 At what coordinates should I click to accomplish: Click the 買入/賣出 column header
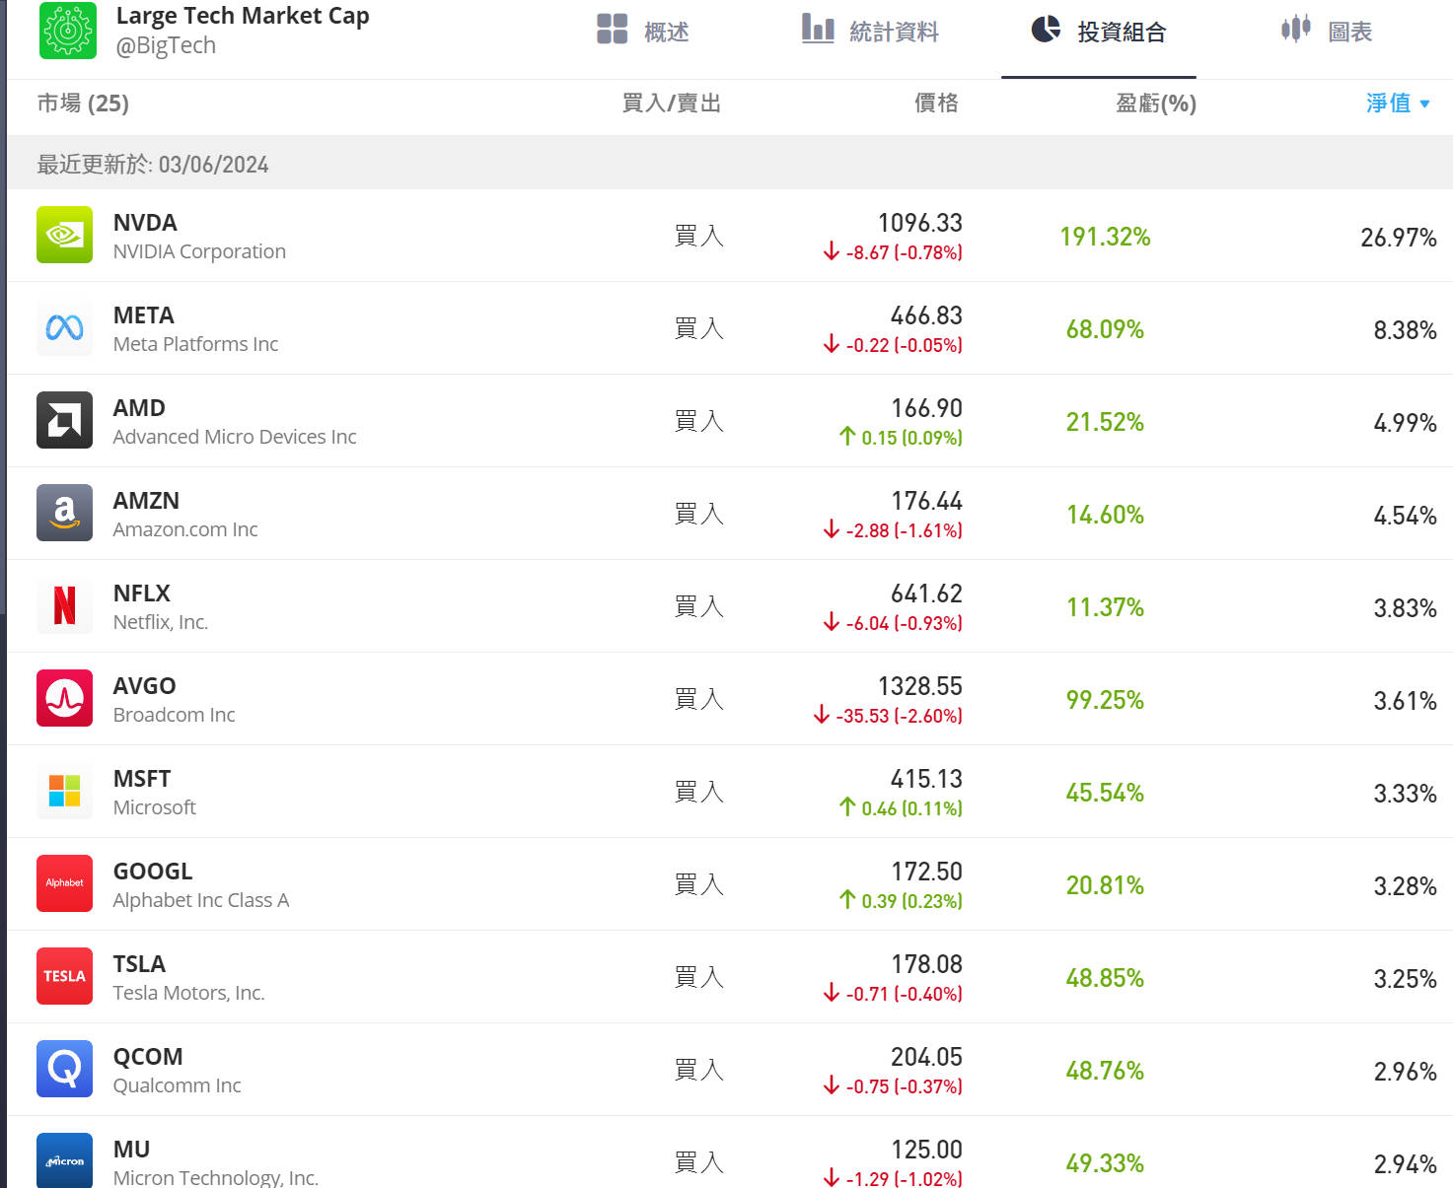pos(672,104)
